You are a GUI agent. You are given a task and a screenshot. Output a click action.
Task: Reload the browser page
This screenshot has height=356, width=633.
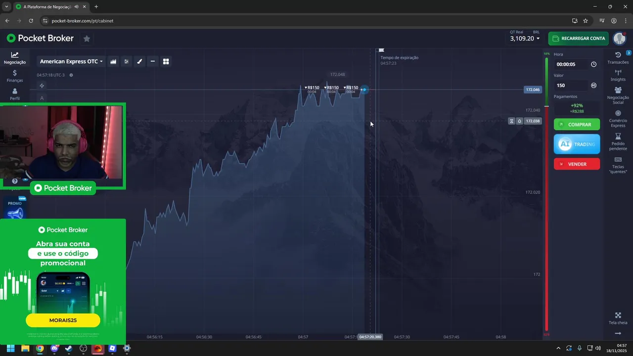(31, 21)
